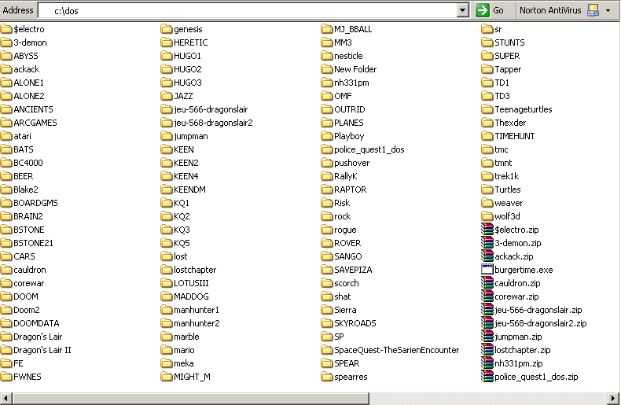
Task: Select the lostchapter.zip archive icon
Action: point(487,350)
